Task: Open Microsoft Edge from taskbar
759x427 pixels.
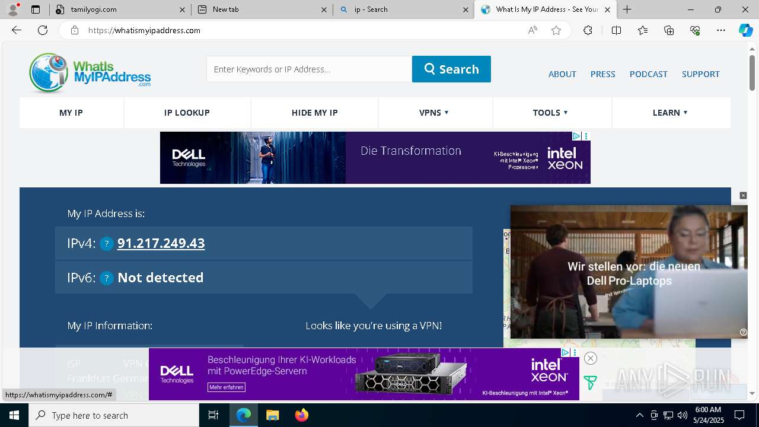Action: click(244, 415)
